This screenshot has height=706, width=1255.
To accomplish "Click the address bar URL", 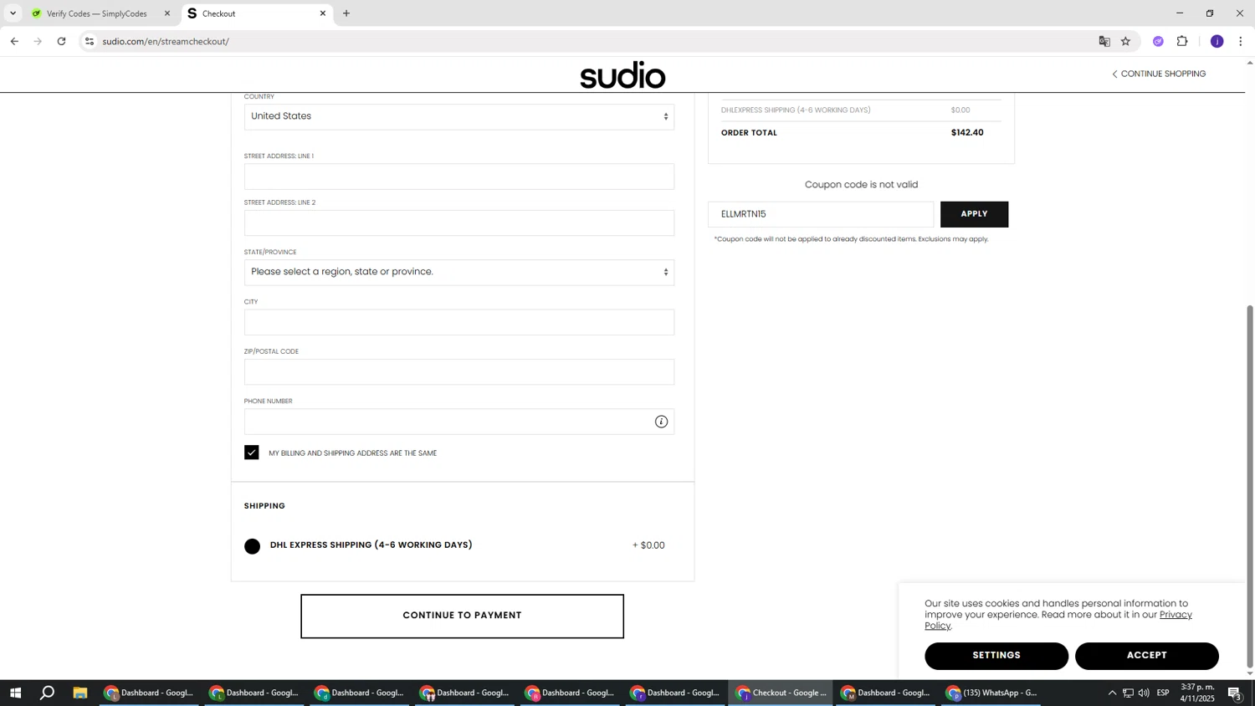I will [x=166, y=41].
